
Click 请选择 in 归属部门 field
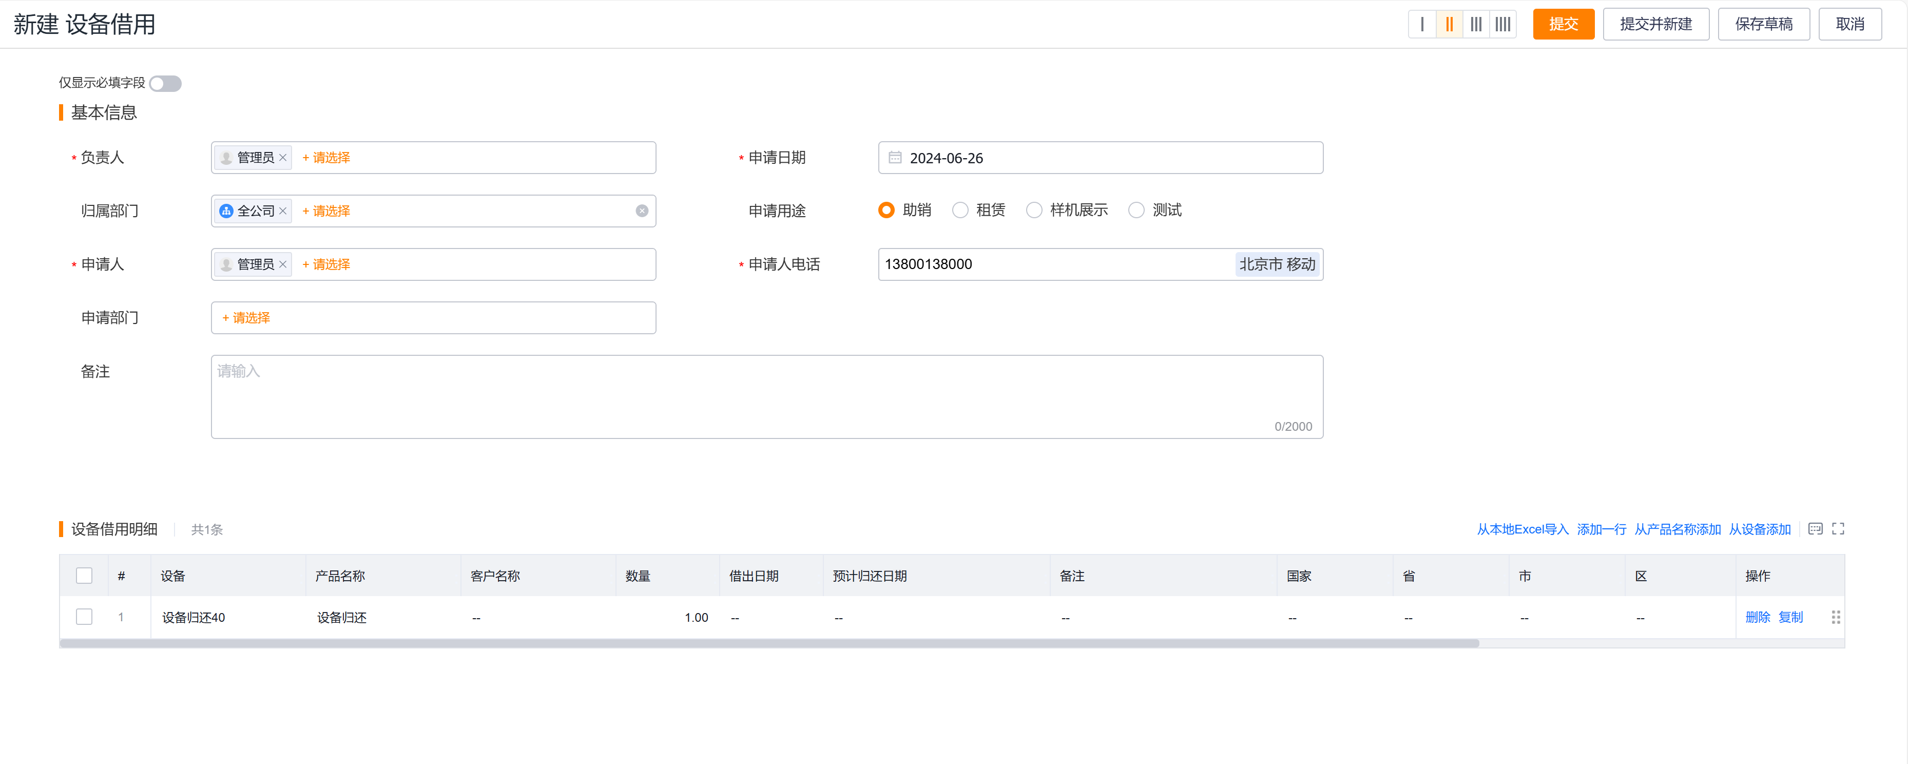click(x=326, y=211)
